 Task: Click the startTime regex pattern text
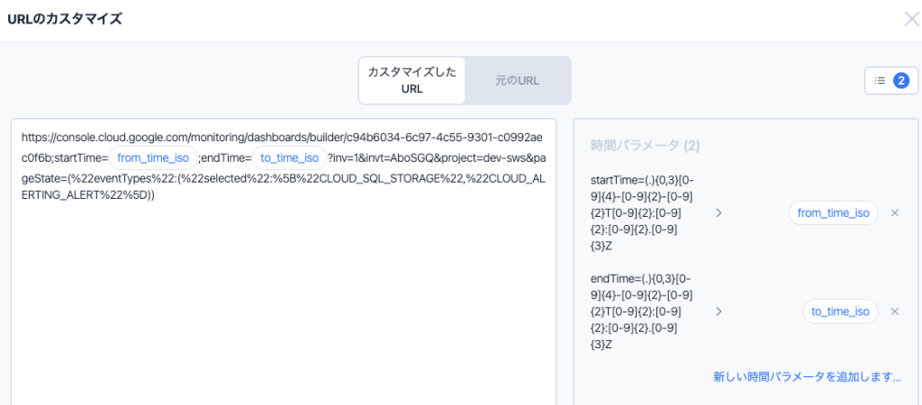click(x=639, y=212)
